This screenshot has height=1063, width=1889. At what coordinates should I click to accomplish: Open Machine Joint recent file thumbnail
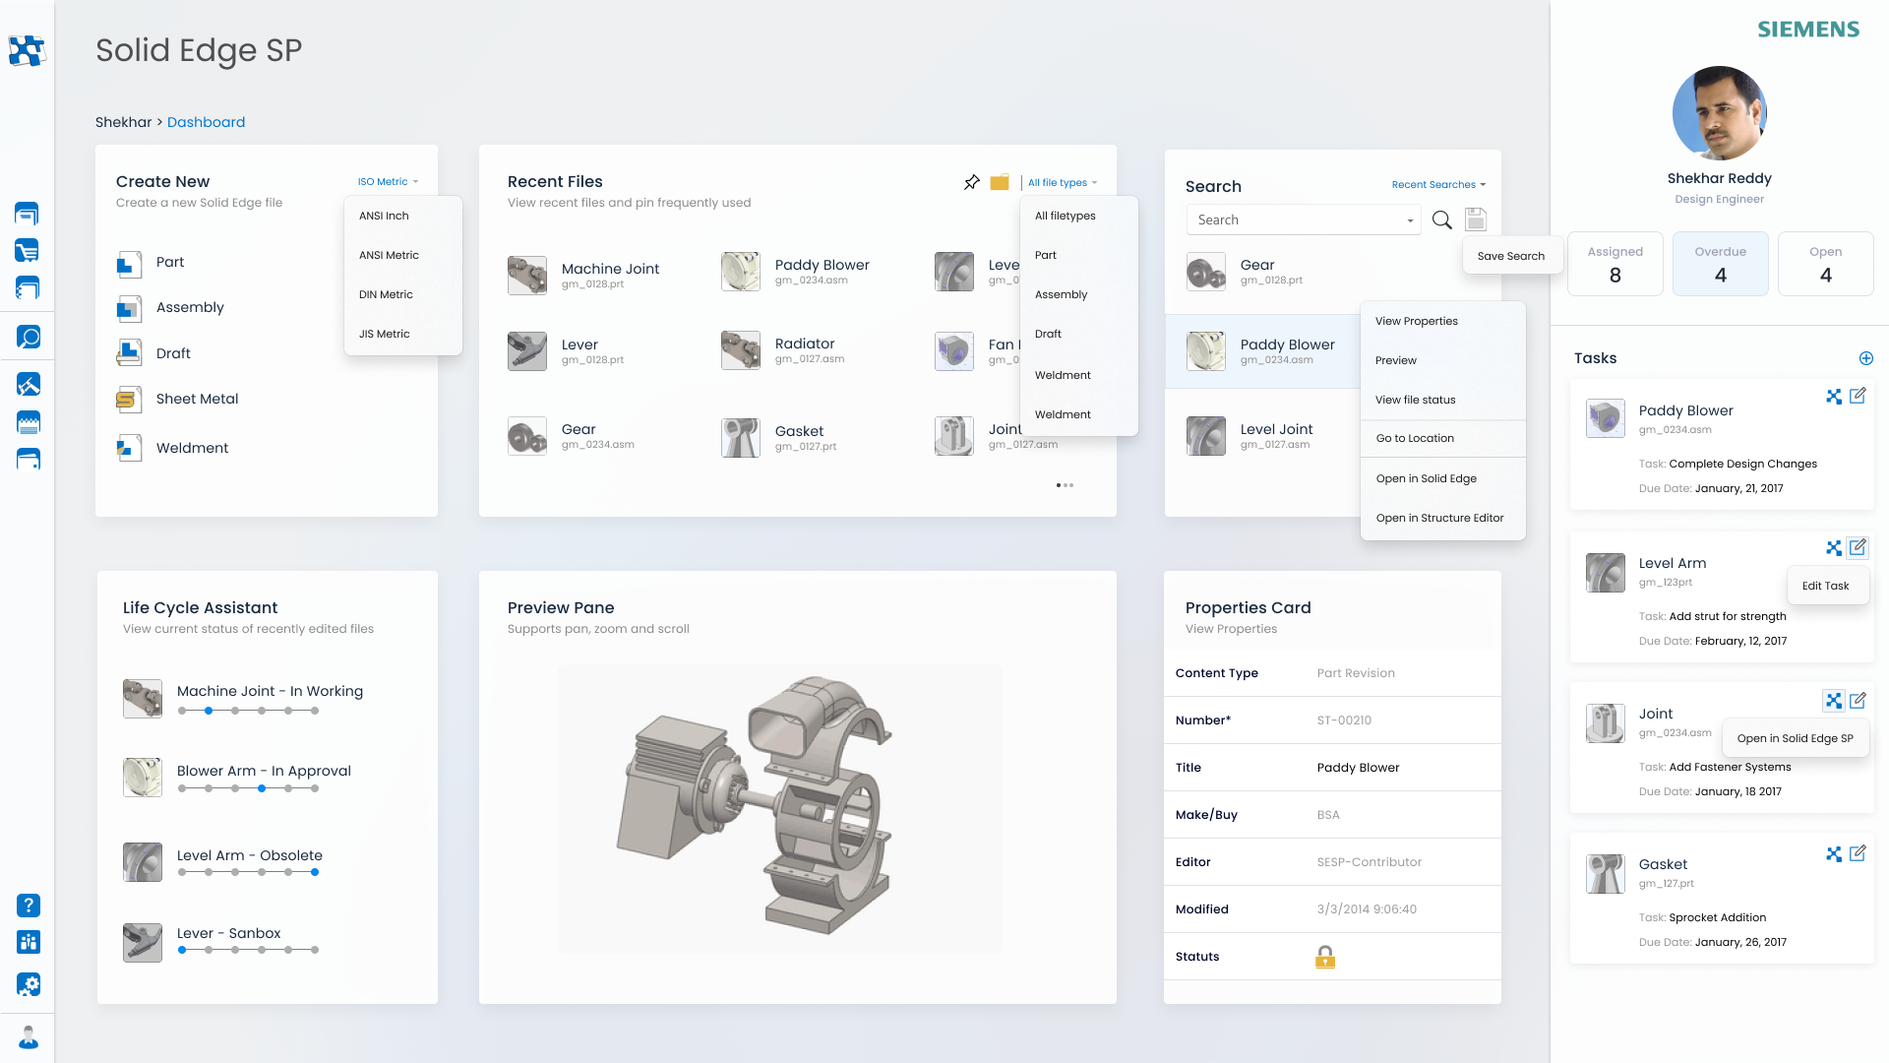tap(527, 276)
